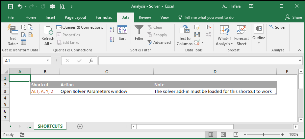Click cell containing ALT, A, Y, 2
The image size is (305, 139).
click(45, 91)
